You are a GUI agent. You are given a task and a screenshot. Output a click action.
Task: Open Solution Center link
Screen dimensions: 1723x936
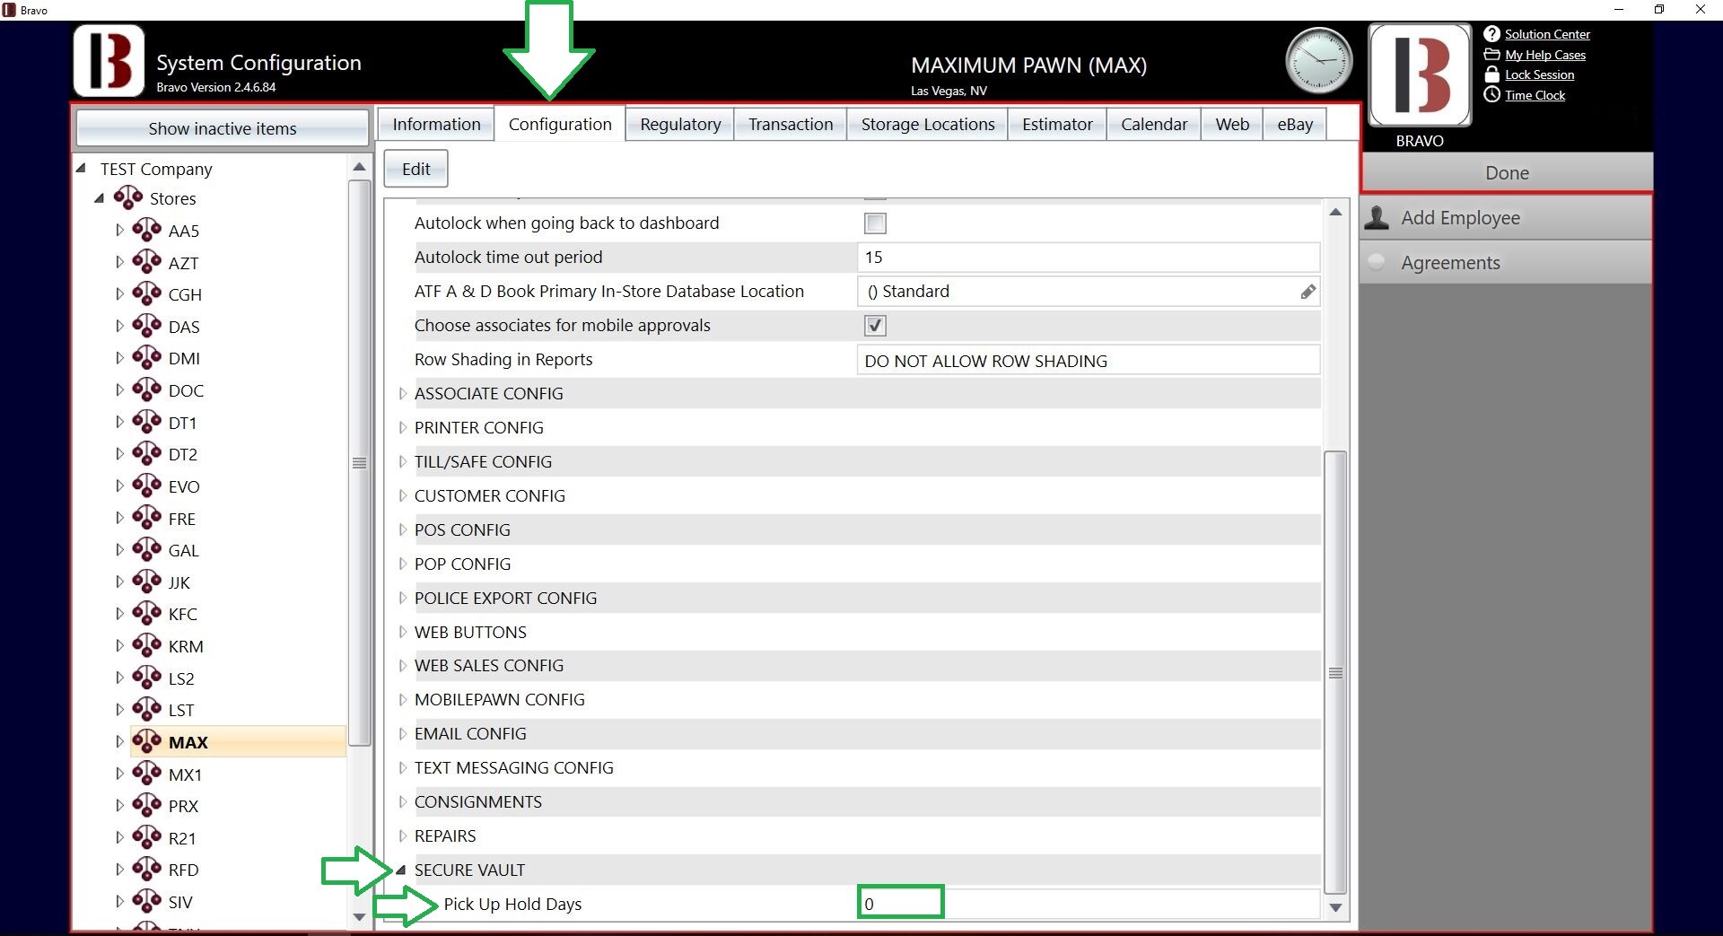pyautogui.click(x=1547, y=34)
